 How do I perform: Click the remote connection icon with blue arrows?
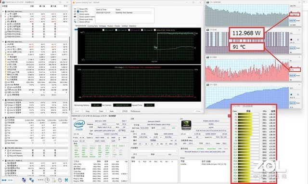click(x=31, y=180)
